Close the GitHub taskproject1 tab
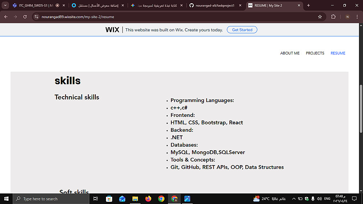 [240, 5]
